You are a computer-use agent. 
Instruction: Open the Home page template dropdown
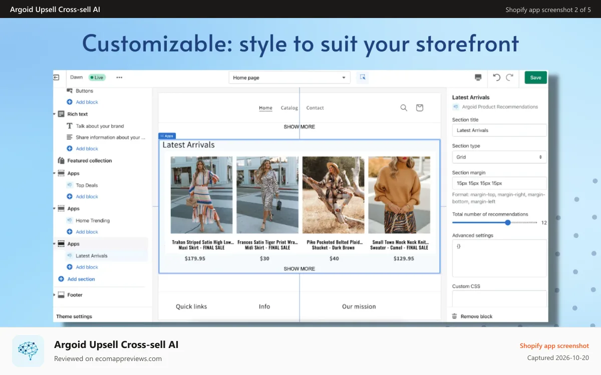pos(289,77)
